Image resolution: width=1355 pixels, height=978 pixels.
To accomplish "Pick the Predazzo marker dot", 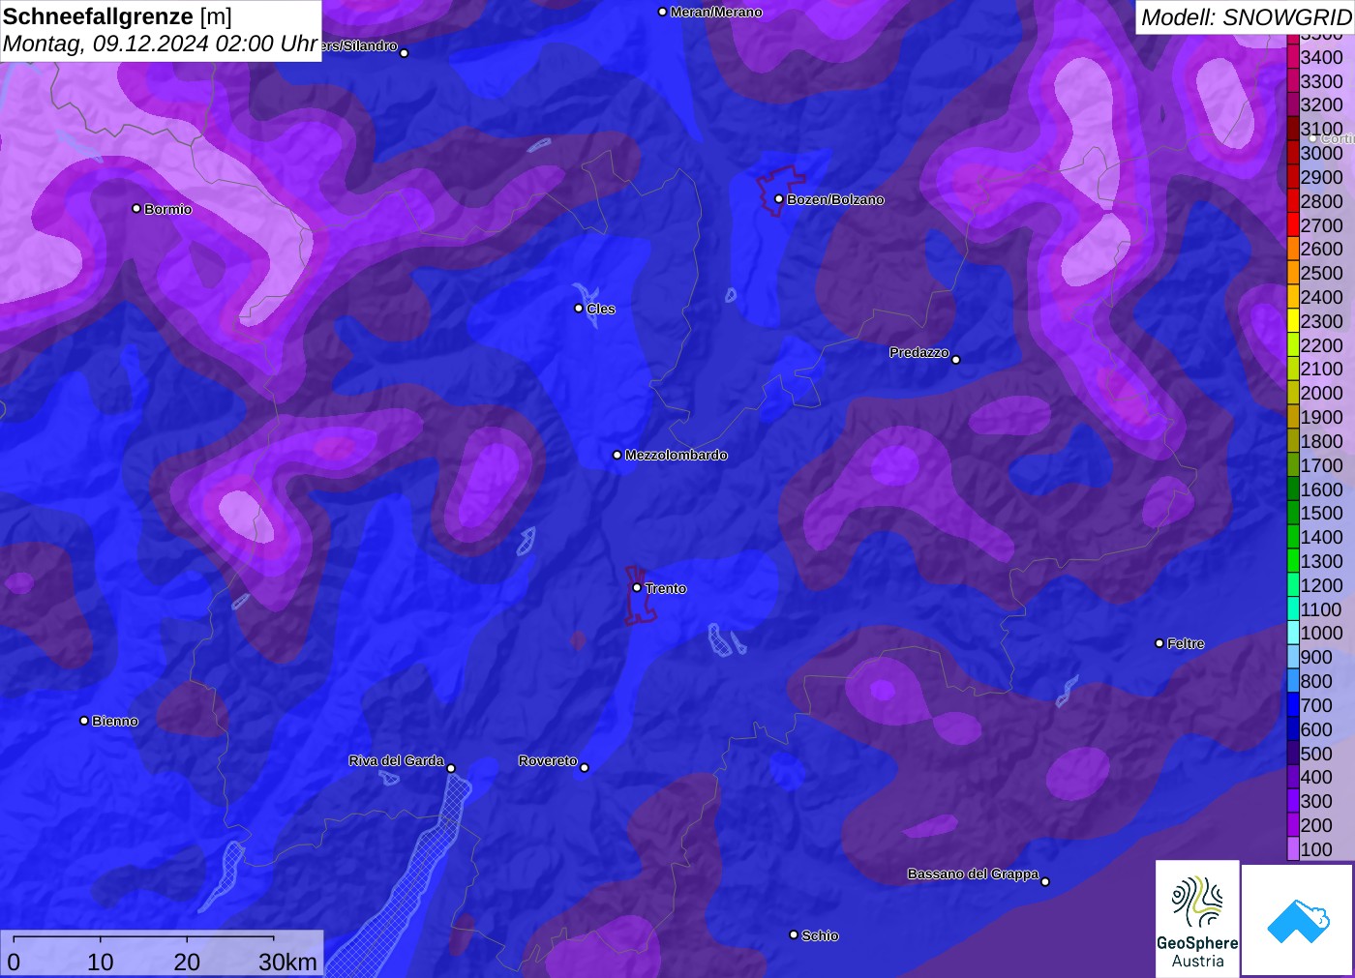I will (x=956, y=360).
